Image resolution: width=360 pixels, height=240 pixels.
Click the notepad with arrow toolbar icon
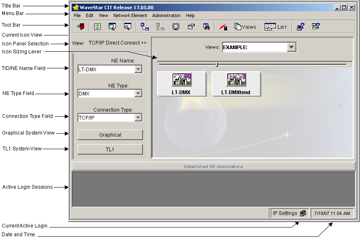coord(191,27)
